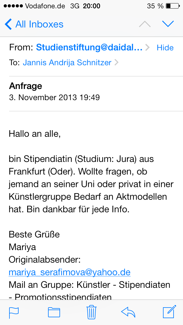This screenshot has width=183, height=325.
Task: Tap the reply arrow icon
Action: click(128, 312)
